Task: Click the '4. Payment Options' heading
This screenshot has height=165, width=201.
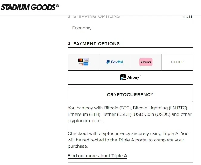Action: [94, 43]
